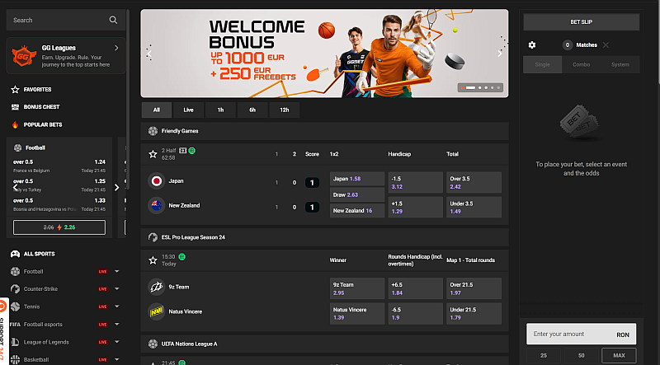This screenshot has height=365, width=660.
Task: Show next popular bets card
Action: tap(116, 188)
